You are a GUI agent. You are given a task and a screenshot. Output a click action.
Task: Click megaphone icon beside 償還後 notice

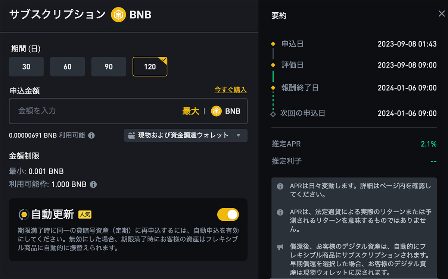tap(280, 247)
